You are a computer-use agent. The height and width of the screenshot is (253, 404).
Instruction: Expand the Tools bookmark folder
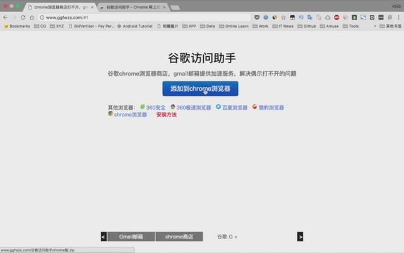(351, 26)
